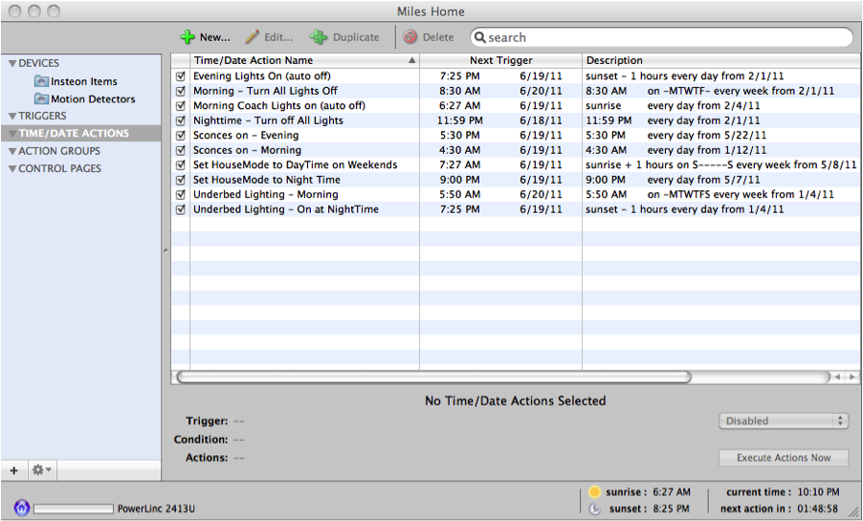Click the red Delete icon
Screen dimensions: 863x521
click(x=410, y=37)
